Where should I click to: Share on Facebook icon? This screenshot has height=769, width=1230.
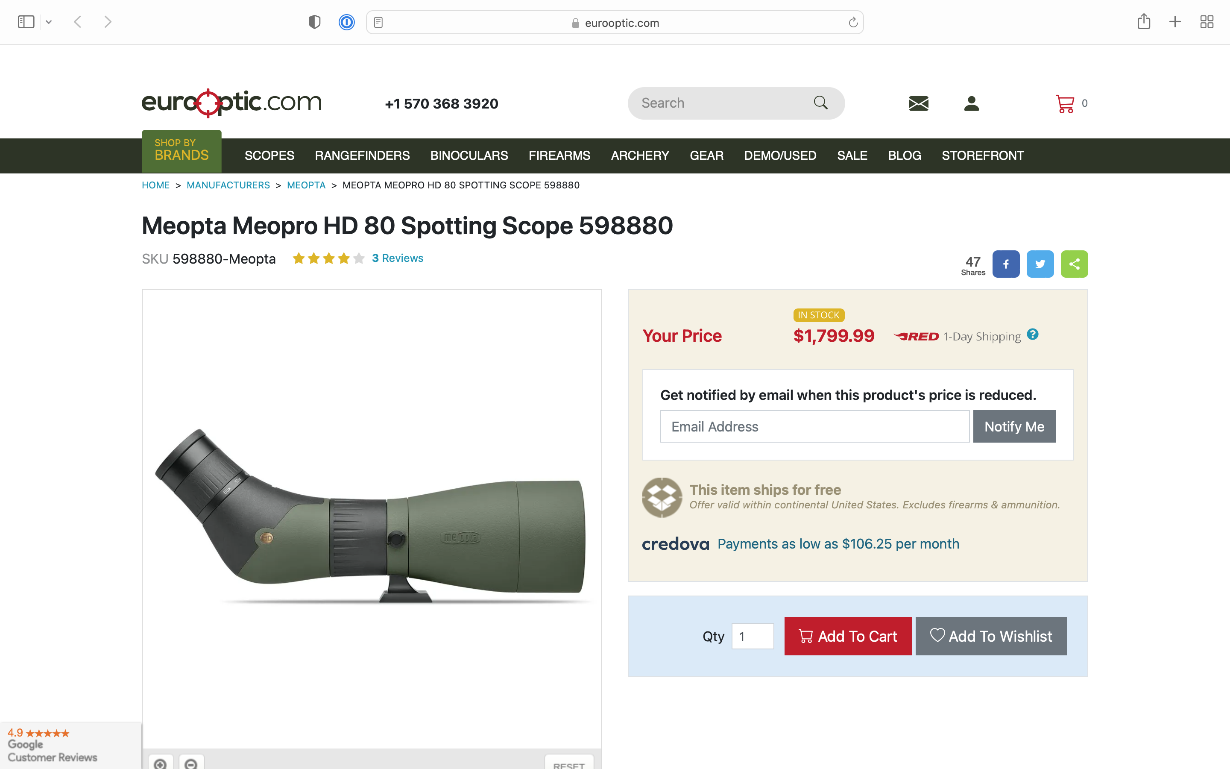pyautogui.click(x=1006, y=264)
